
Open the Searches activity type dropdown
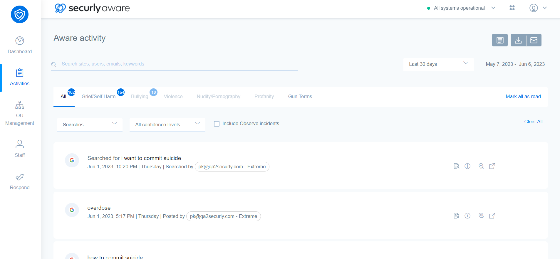tap(90, 125)
